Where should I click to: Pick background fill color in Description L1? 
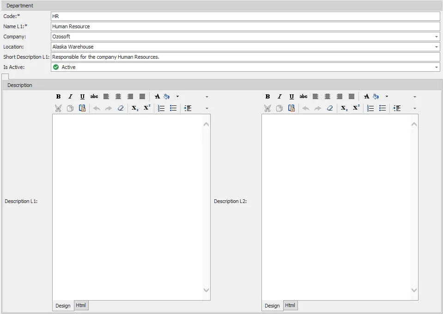coord(167,97)
